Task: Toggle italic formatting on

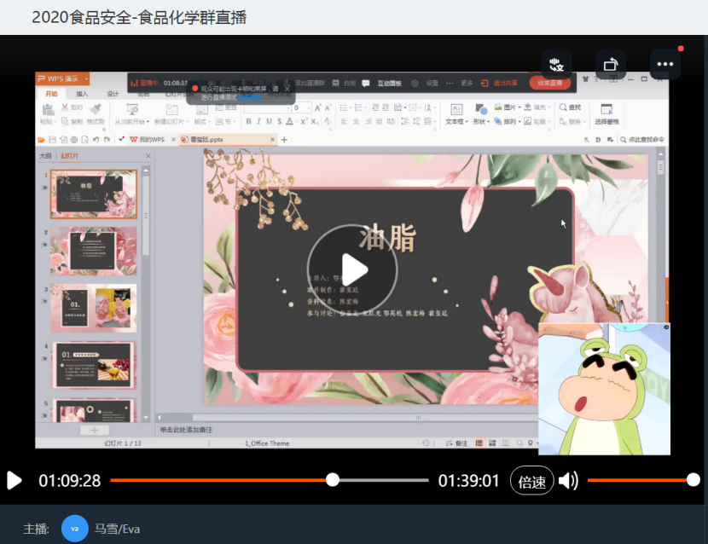Action: coord(259,121)
